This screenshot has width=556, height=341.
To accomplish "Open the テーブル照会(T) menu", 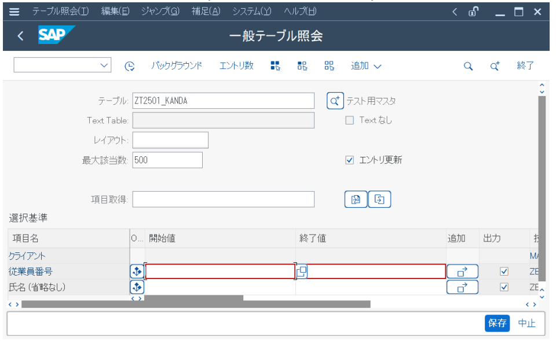I will coord(61,12).
